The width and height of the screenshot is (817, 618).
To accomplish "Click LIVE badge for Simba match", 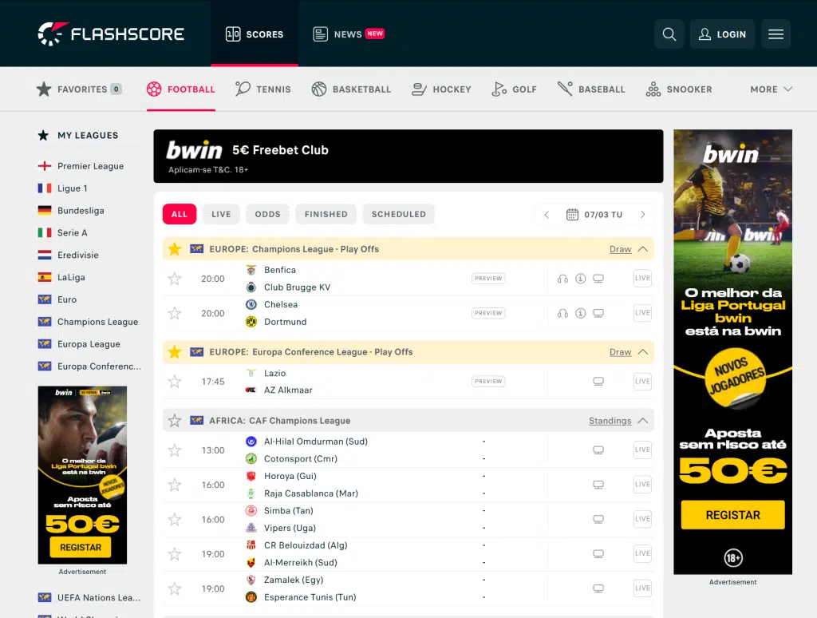I will [x=642, y=519].
